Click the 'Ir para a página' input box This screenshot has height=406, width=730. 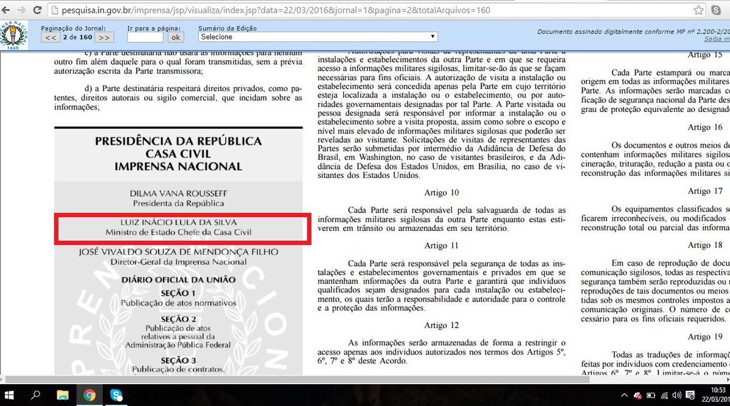[x=145, y=37]
